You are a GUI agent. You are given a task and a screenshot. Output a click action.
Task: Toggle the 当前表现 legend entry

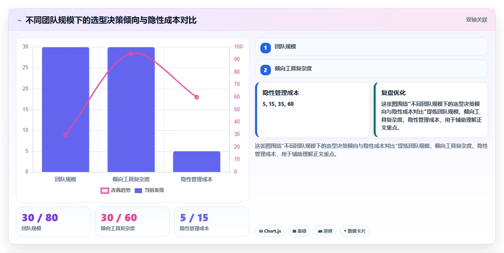pyautogui.click(x=149, y=190)
